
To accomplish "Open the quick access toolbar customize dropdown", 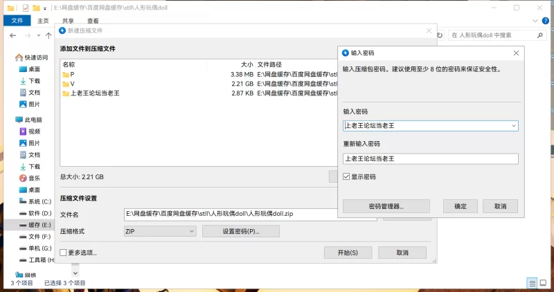I will pos(45,8).
